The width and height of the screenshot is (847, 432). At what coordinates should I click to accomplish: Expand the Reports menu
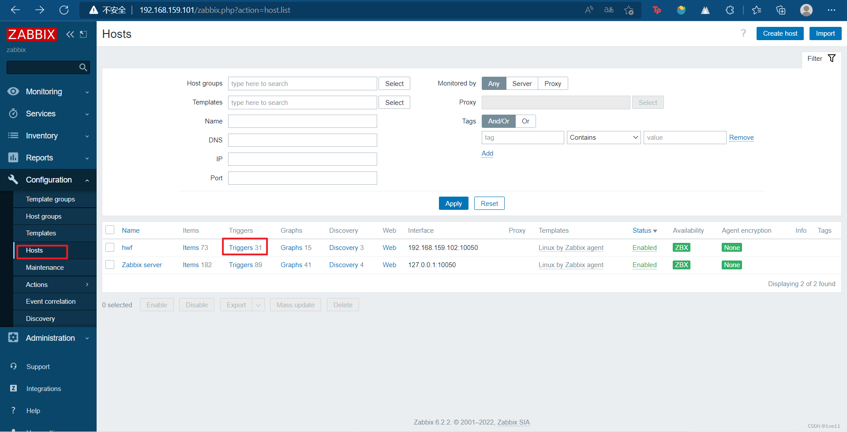click(x=48, y=158)
